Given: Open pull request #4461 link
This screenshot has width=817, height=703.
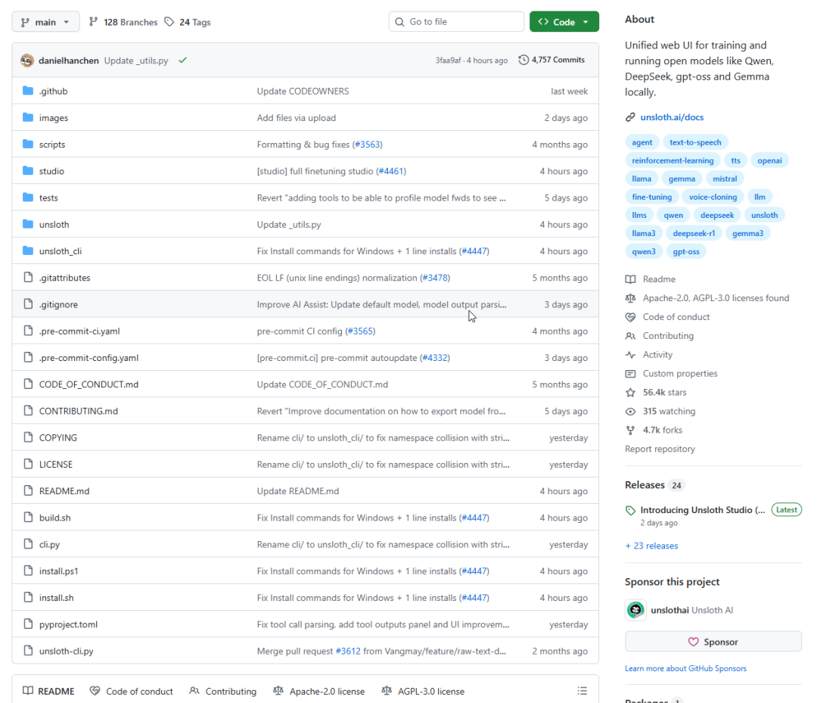Looking at the screenshot, I should [391, 171].
